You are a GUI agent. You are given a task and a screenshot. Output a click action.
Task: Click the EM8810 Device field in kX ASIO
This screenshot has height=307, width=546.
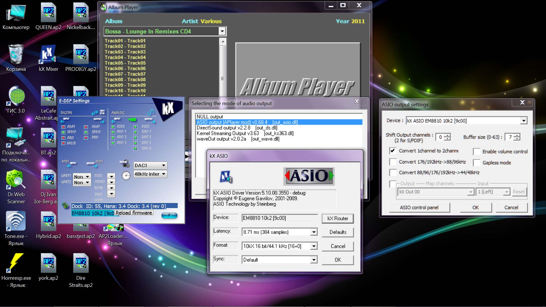coord(280,218)
